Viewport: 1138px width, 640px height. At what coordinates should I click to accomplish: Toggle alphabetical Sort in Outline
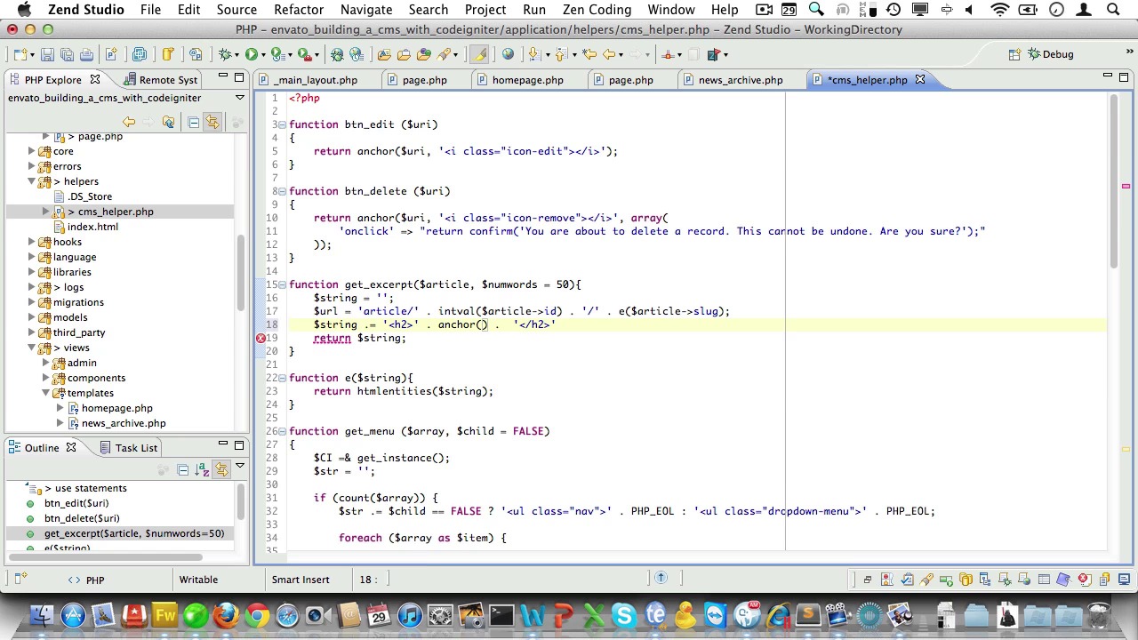(202, 469)
